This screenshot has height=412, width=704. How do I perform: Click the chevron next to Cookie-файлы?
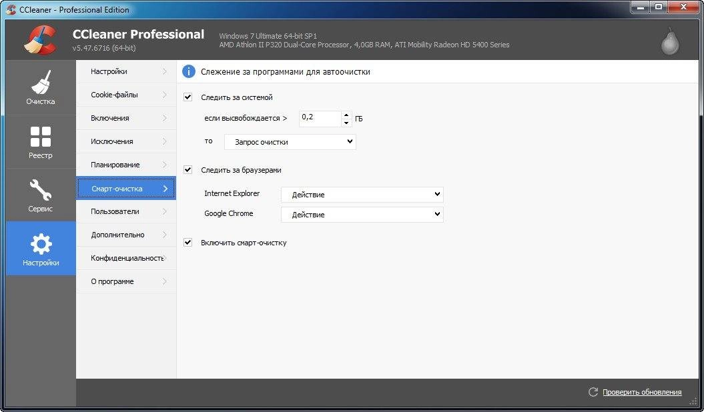click(165, 95)
